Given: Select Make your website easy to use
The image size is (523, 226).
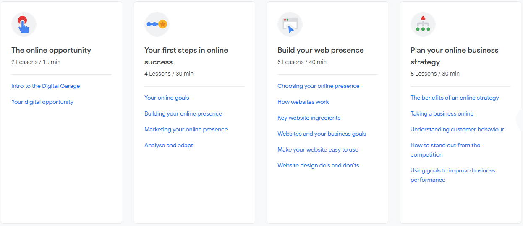Looking at the screenshot, I should tap(318, 149).
